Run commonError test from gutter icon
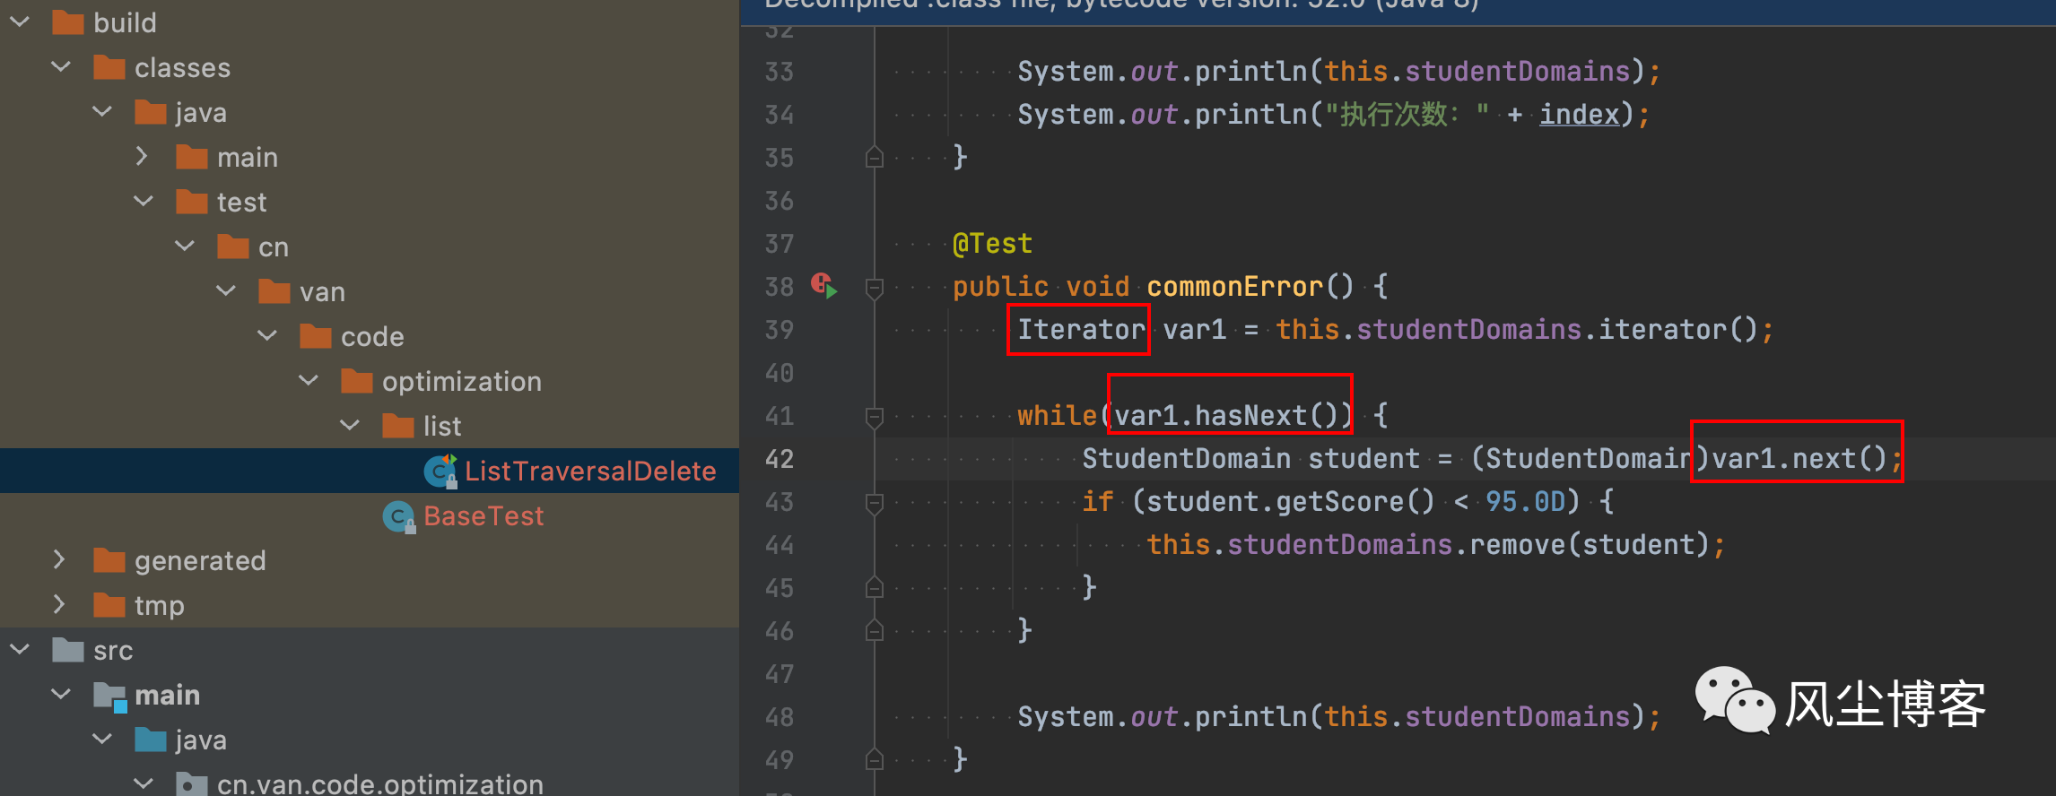2056x796 pixels. coord(823,286)
